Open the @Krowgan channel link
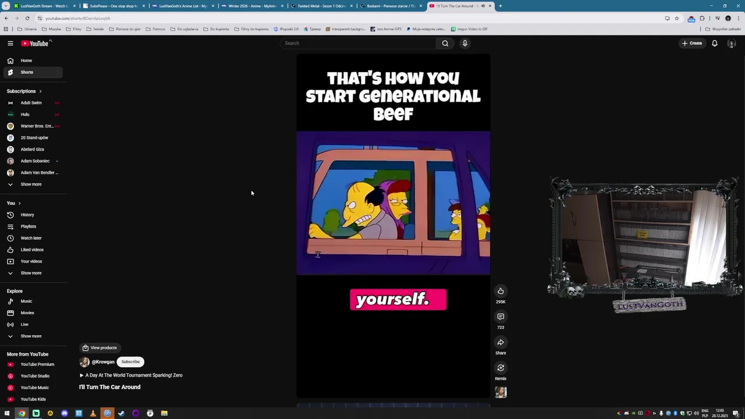The height and width of the screenshot is (419, 745). [x=103, y=362]
